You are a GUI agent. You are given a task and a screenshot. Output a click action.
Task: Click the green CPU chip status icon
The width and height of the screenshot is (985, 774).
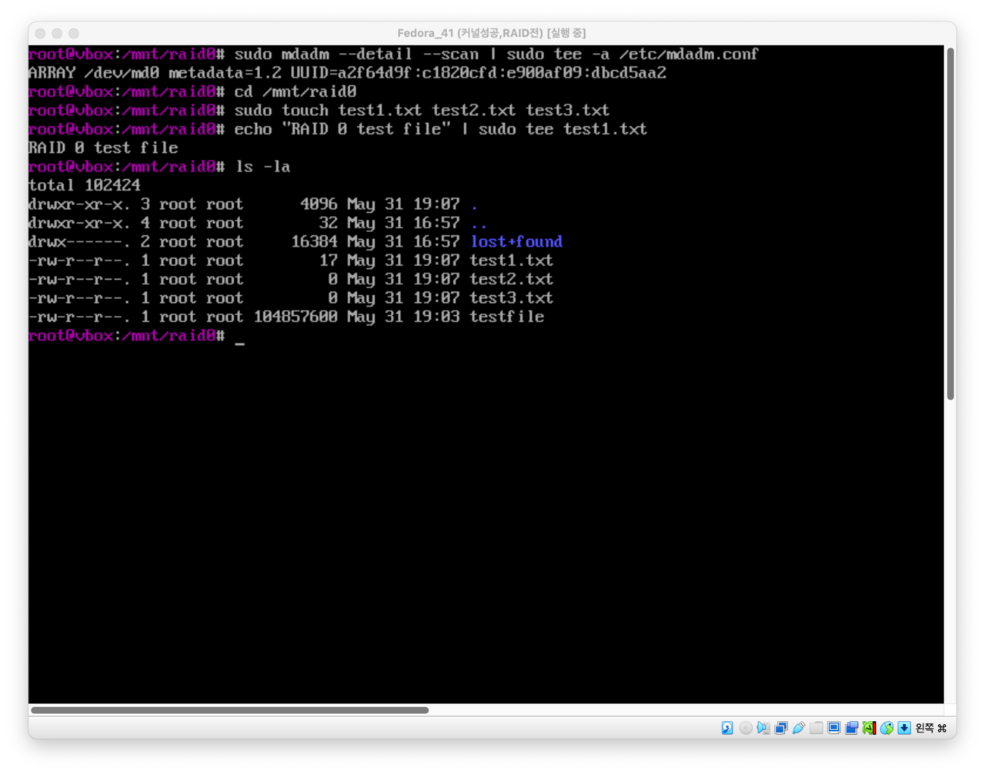(x=869, y=727)
